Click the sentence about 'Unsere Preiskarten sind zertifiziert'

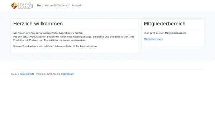(x=55, y=46)
